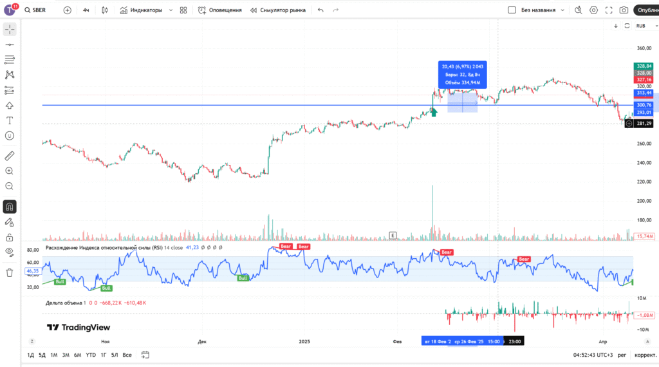
Task: Click the chart refresh icon near RUB
Action: pyautogui.click(x=627, y=26)
